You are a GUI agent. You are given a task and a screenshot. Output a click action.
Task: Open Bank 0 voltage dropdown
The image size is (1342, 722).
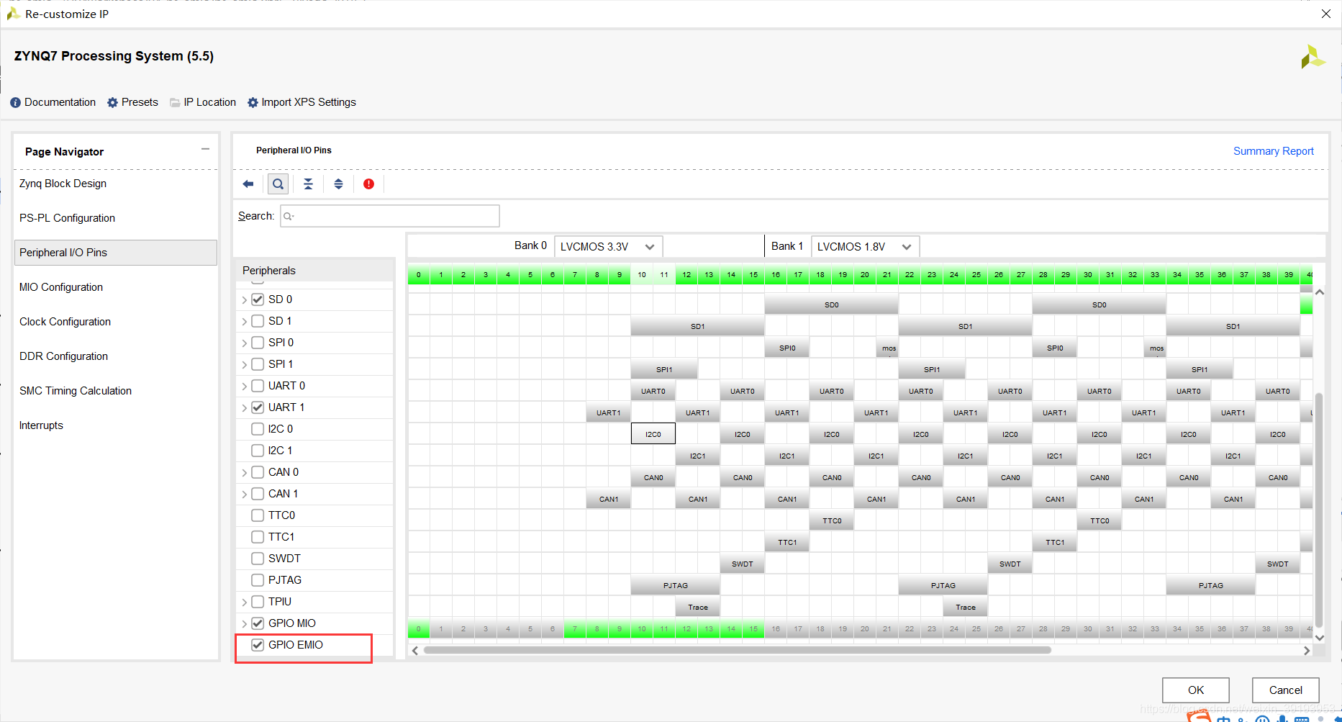(608, 246)
